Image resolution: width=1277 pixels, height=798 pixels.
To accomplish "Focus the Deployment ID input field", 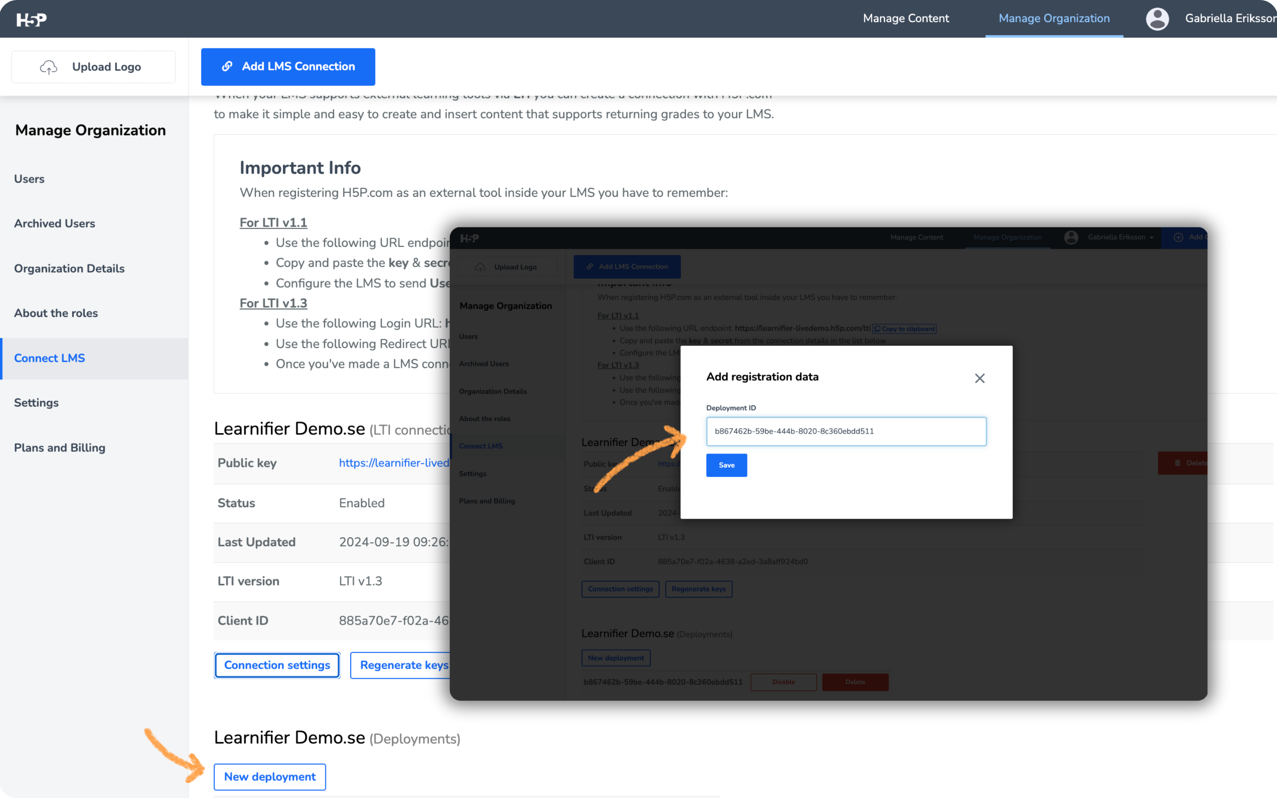I will coord(846,431).
